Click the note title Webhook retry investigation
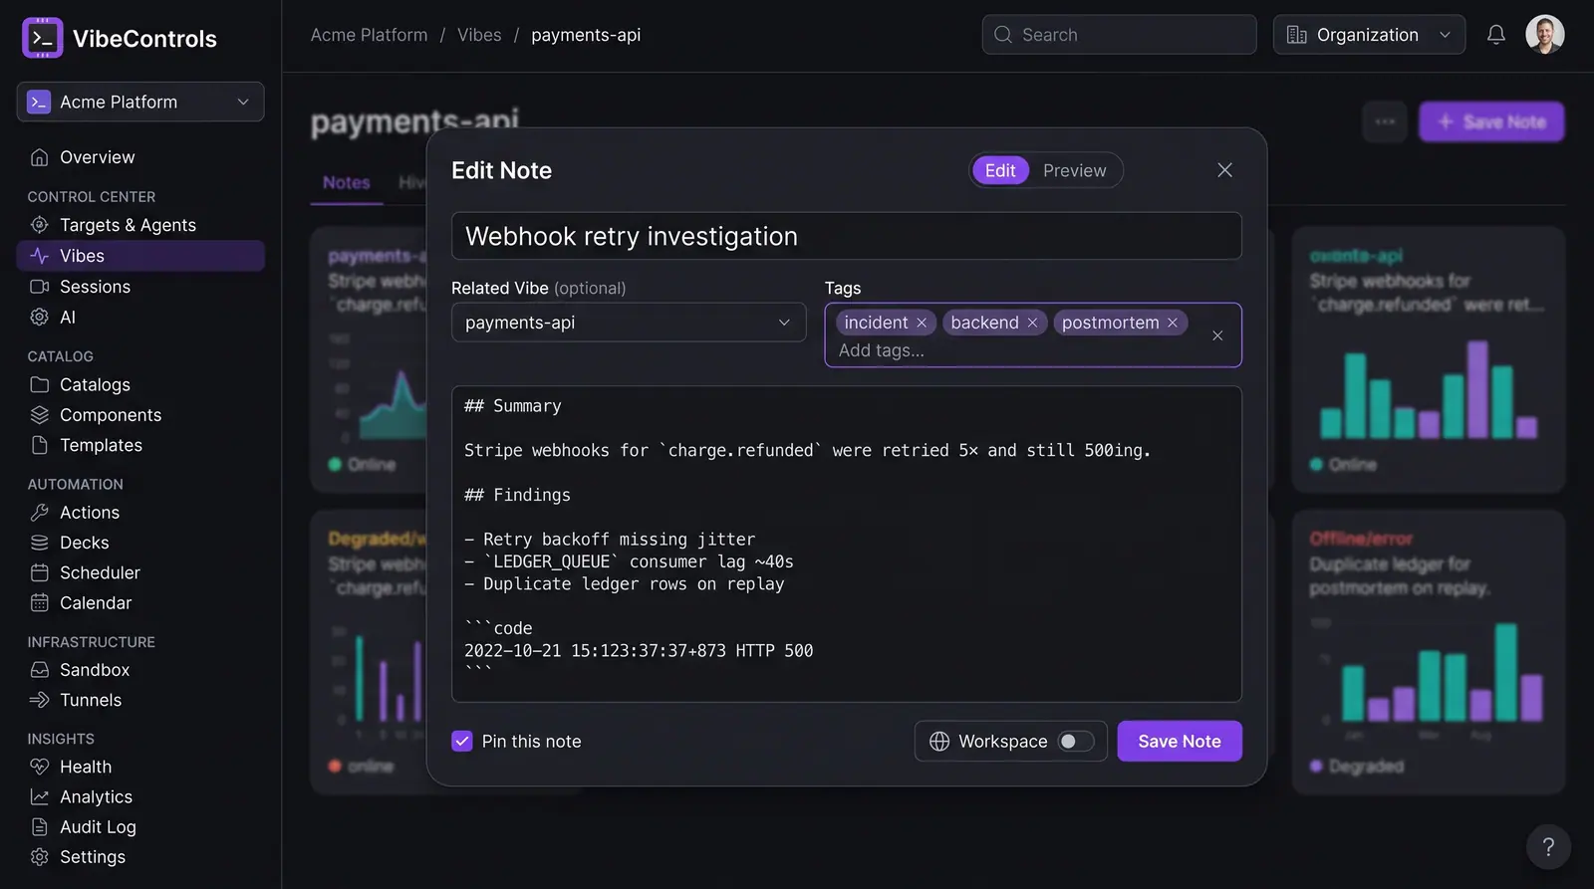This screenshot has width=1594, height=889. (x=847, y=236)
